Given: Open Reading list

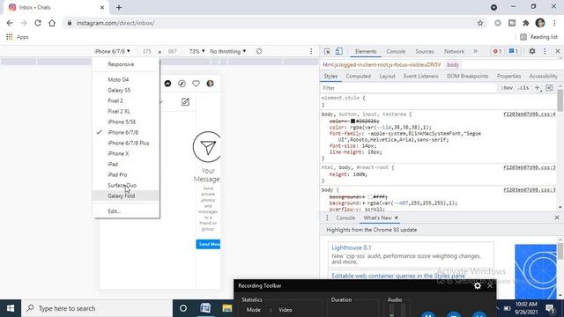Looking at the screenshot, I should pyautogui.click(x=538, y=37).
